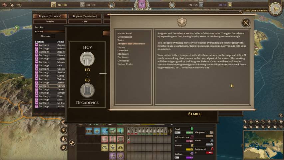The height and width of the screenshot is (160, 284).
Task: Open the Battles tab
Action: pos(50,21)
